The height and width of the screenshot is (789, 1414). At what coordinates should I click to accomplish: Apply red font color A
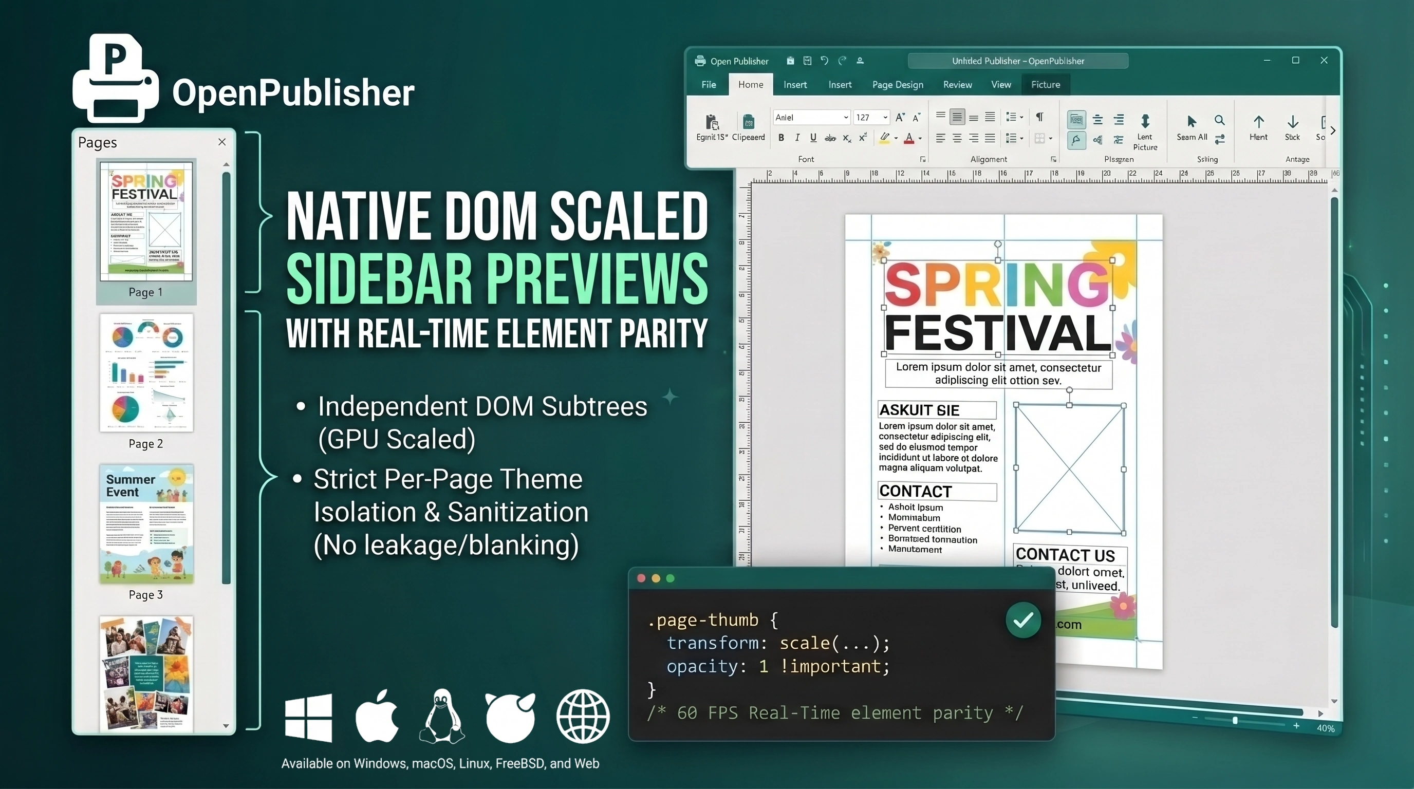coord(909,138)
